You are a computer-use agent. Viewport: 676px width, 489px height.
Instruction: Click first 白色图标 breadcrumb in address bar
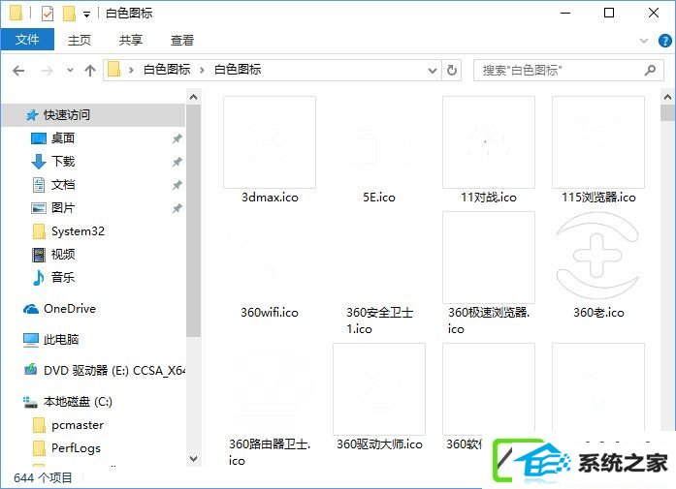point(167,70)
